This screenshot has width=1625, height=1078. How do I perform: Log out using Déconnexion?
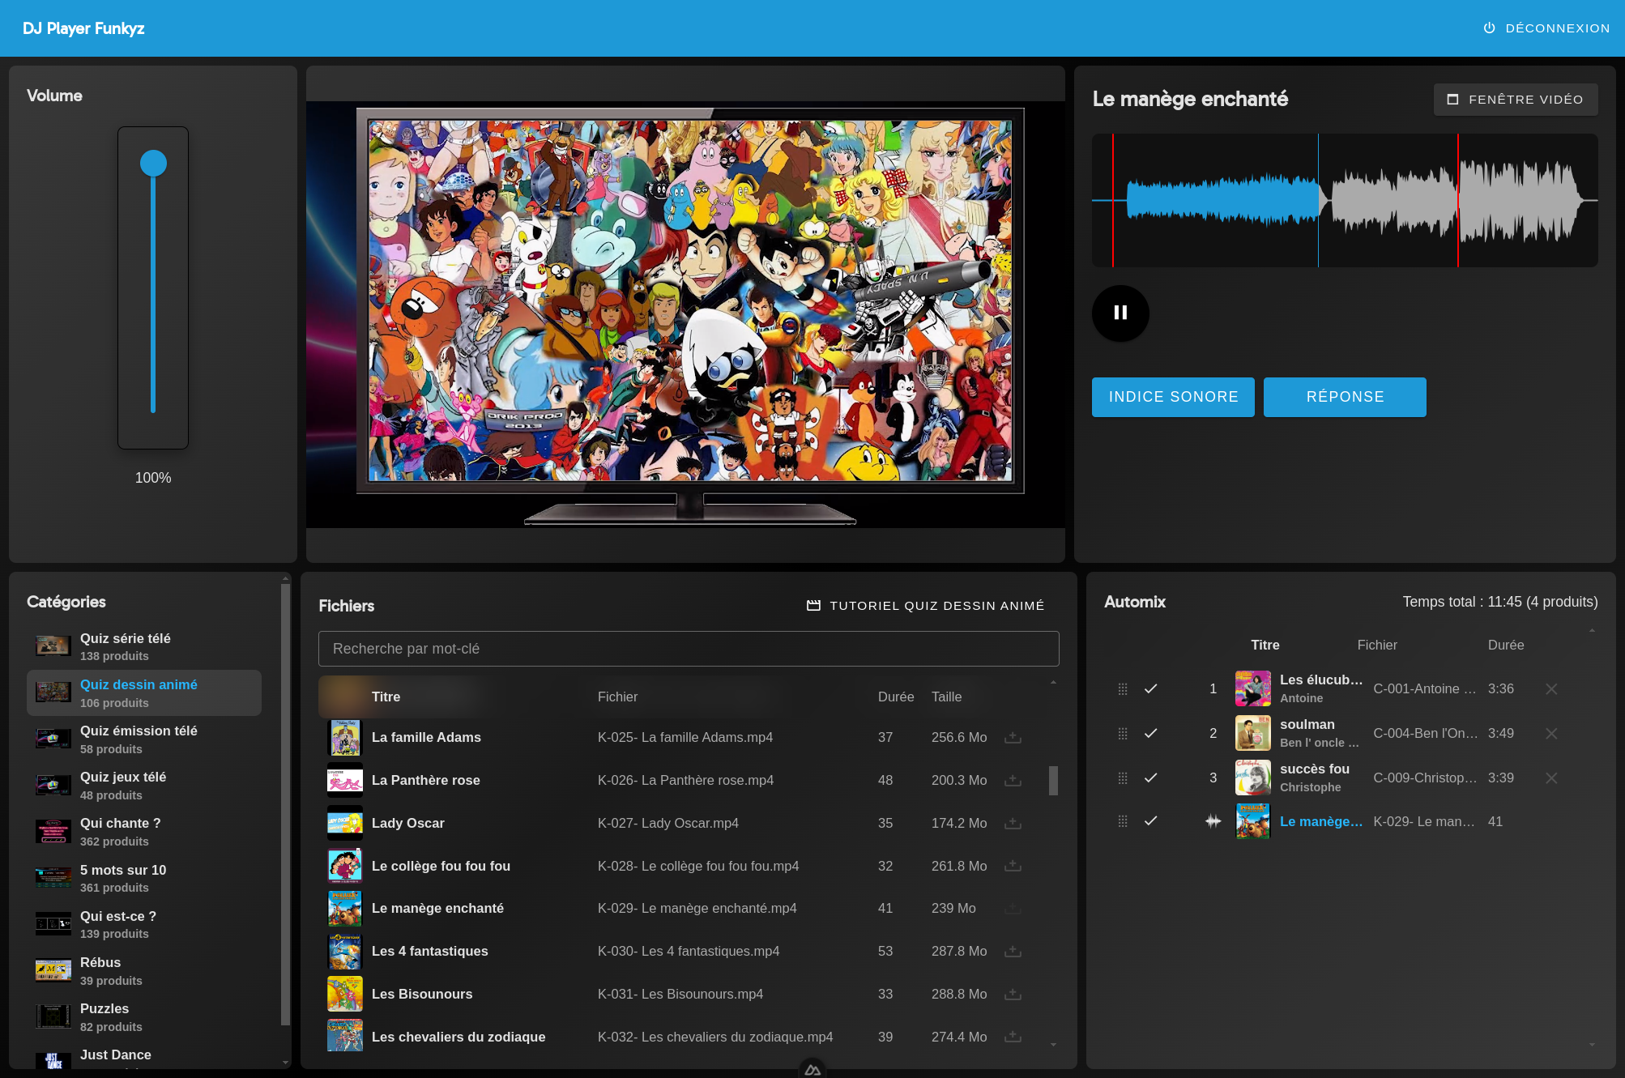[x=1546, y=28]
